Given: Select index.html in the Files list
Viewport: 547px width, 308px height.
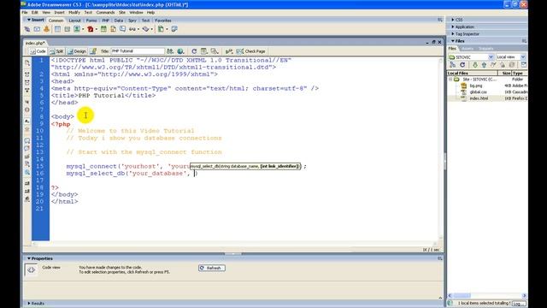Looking at the screenshot, I should point(479,98).
